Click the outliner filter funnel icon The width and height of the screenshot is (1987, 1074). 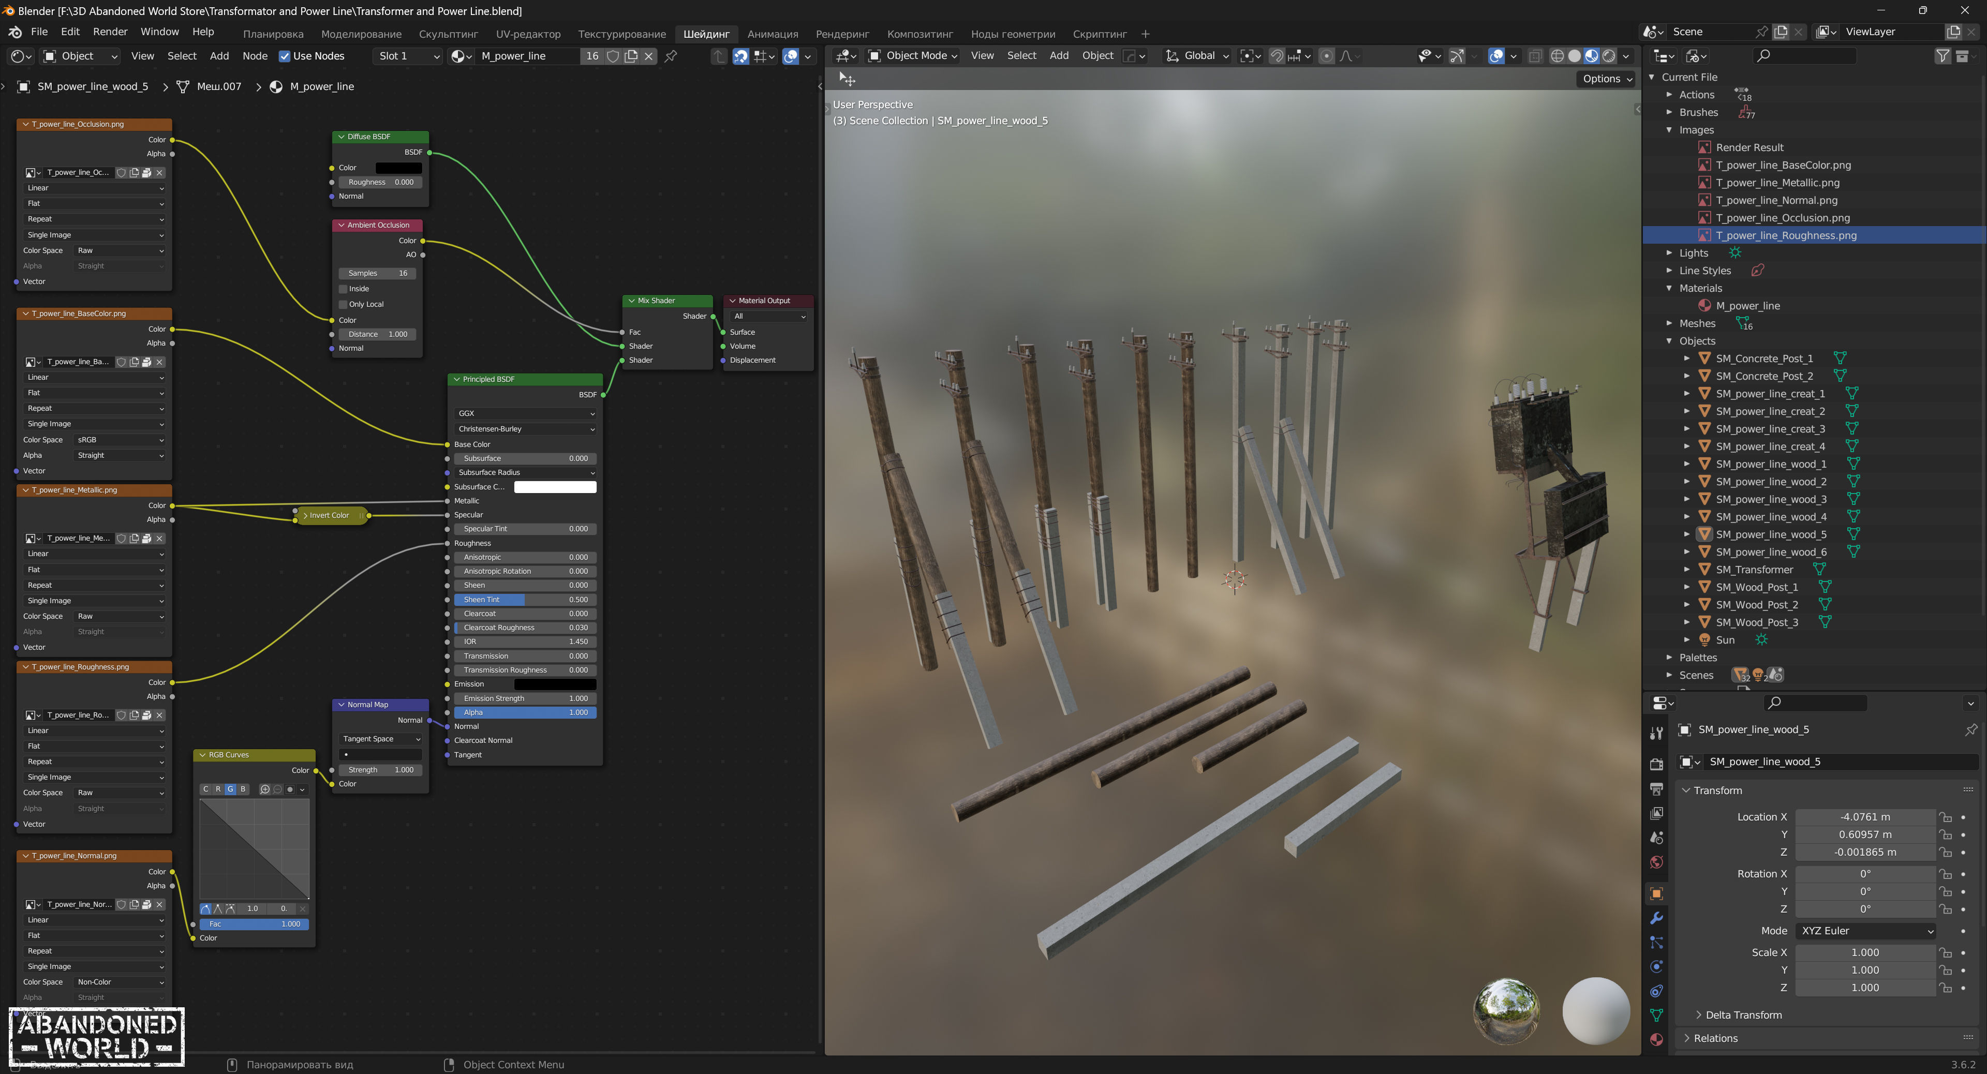(x=1942, y=55)
